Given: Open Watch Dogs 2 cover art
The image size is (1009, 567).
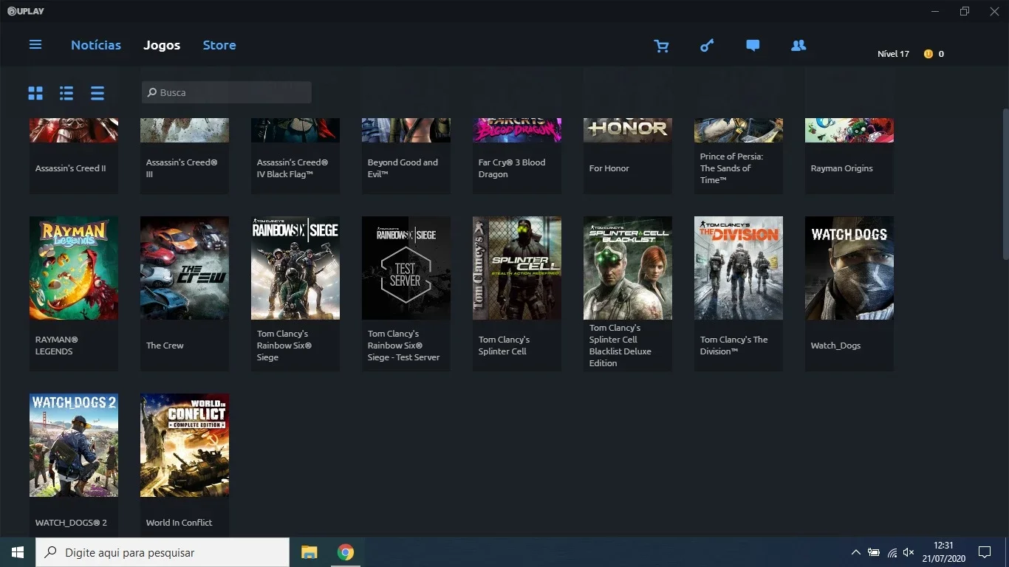Looking at the screenshot, I should tap(74, 445).
